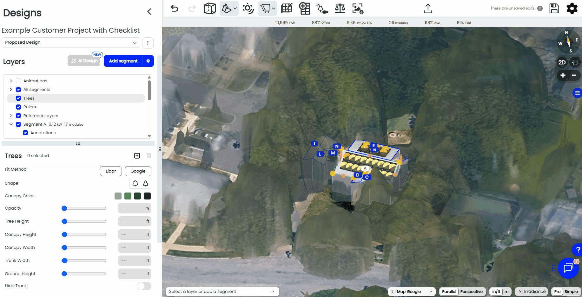Switch to Perspective view mode
The image size is (582, 297).
[471, 292]
